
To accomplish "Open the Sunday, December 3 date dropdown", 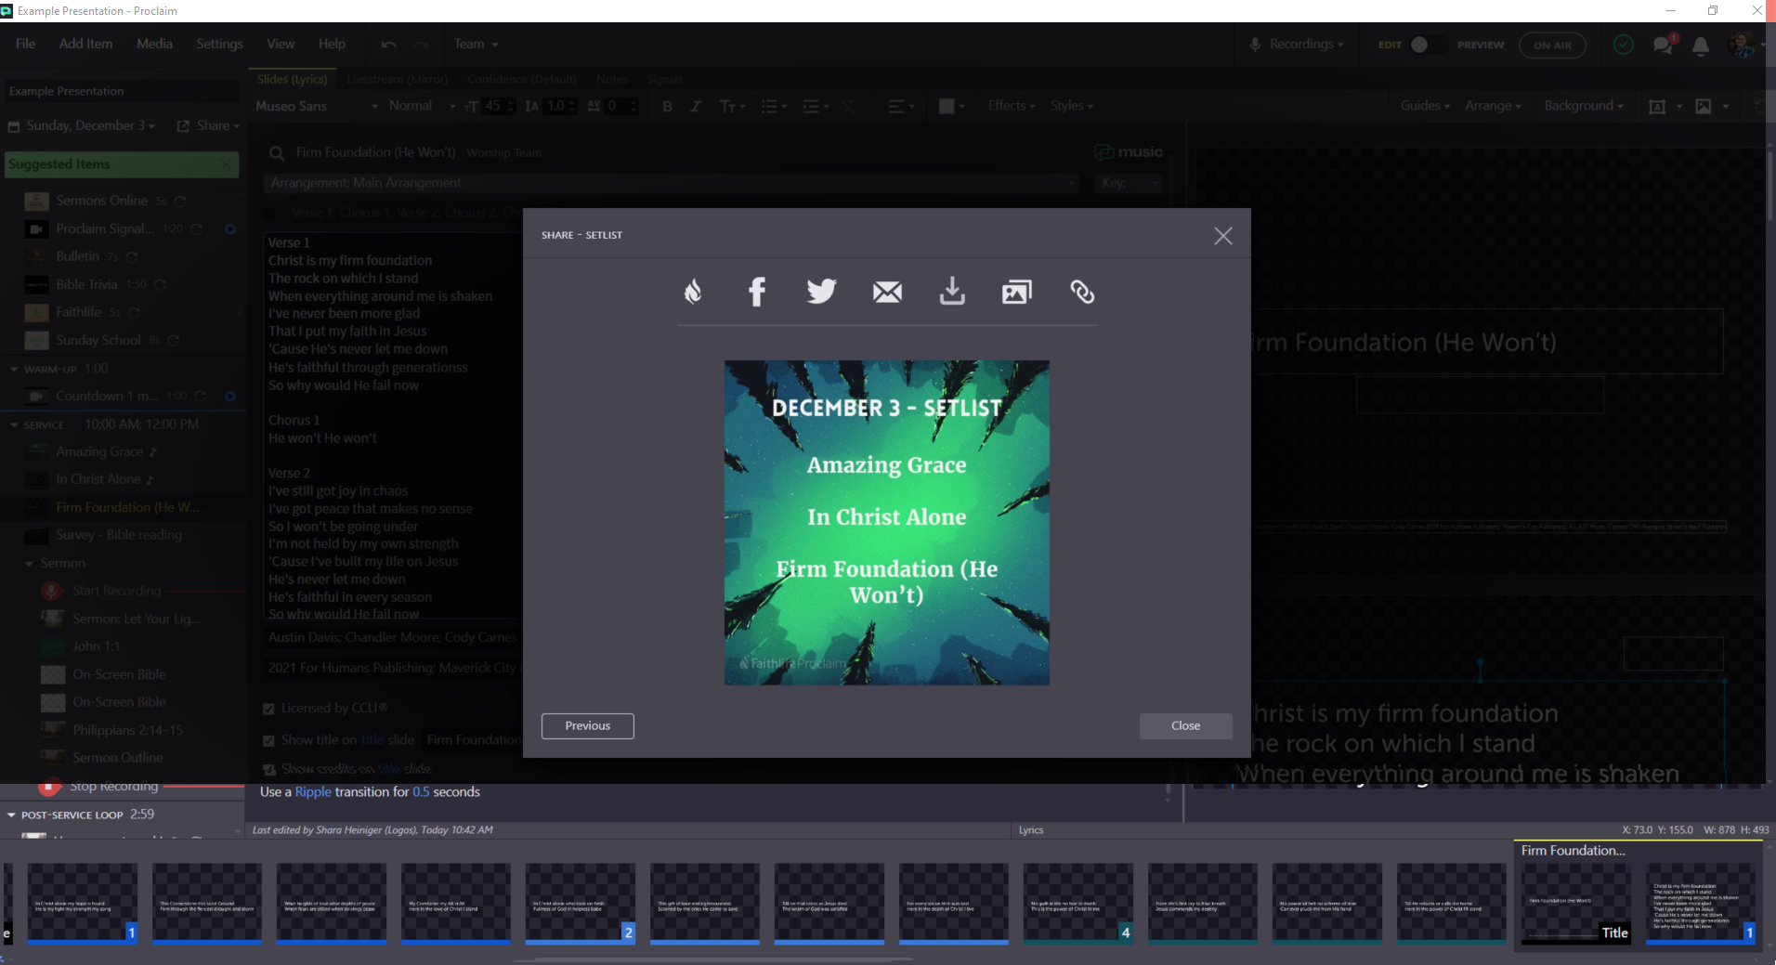I will [82, 125].
